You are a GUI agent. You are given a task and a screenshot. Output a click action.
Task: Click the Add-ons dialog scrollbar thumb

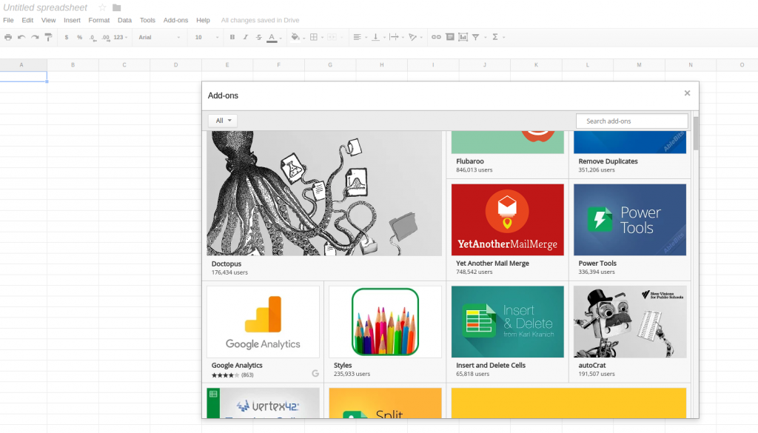coord(696,133)
